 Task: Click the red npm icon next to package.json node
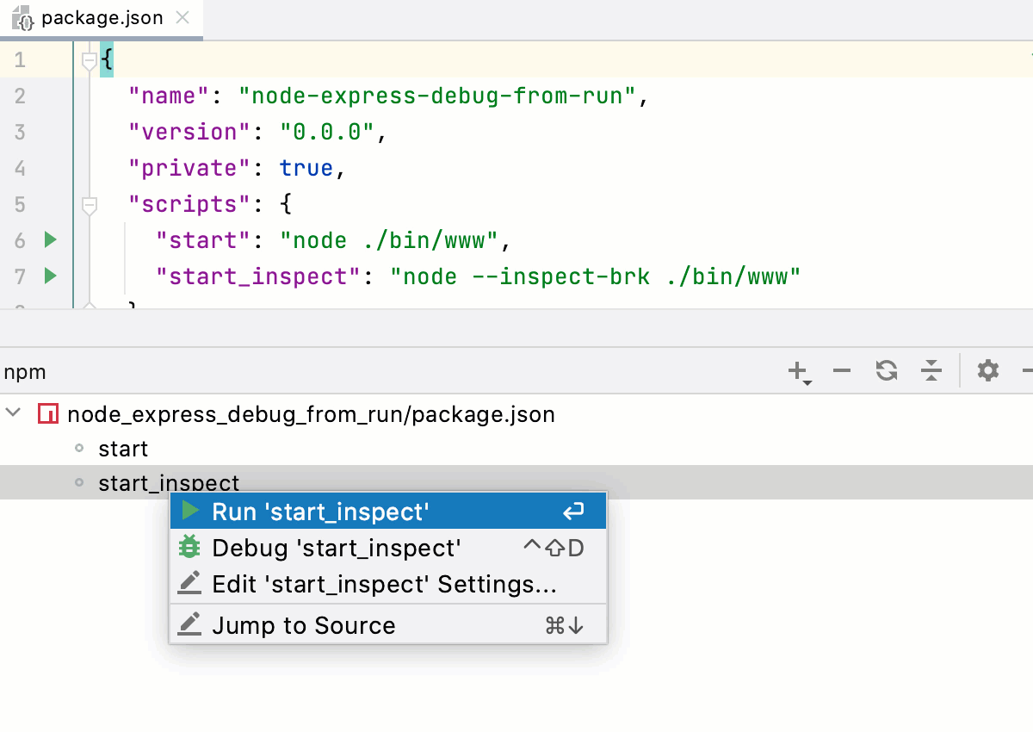click(49, 413)
